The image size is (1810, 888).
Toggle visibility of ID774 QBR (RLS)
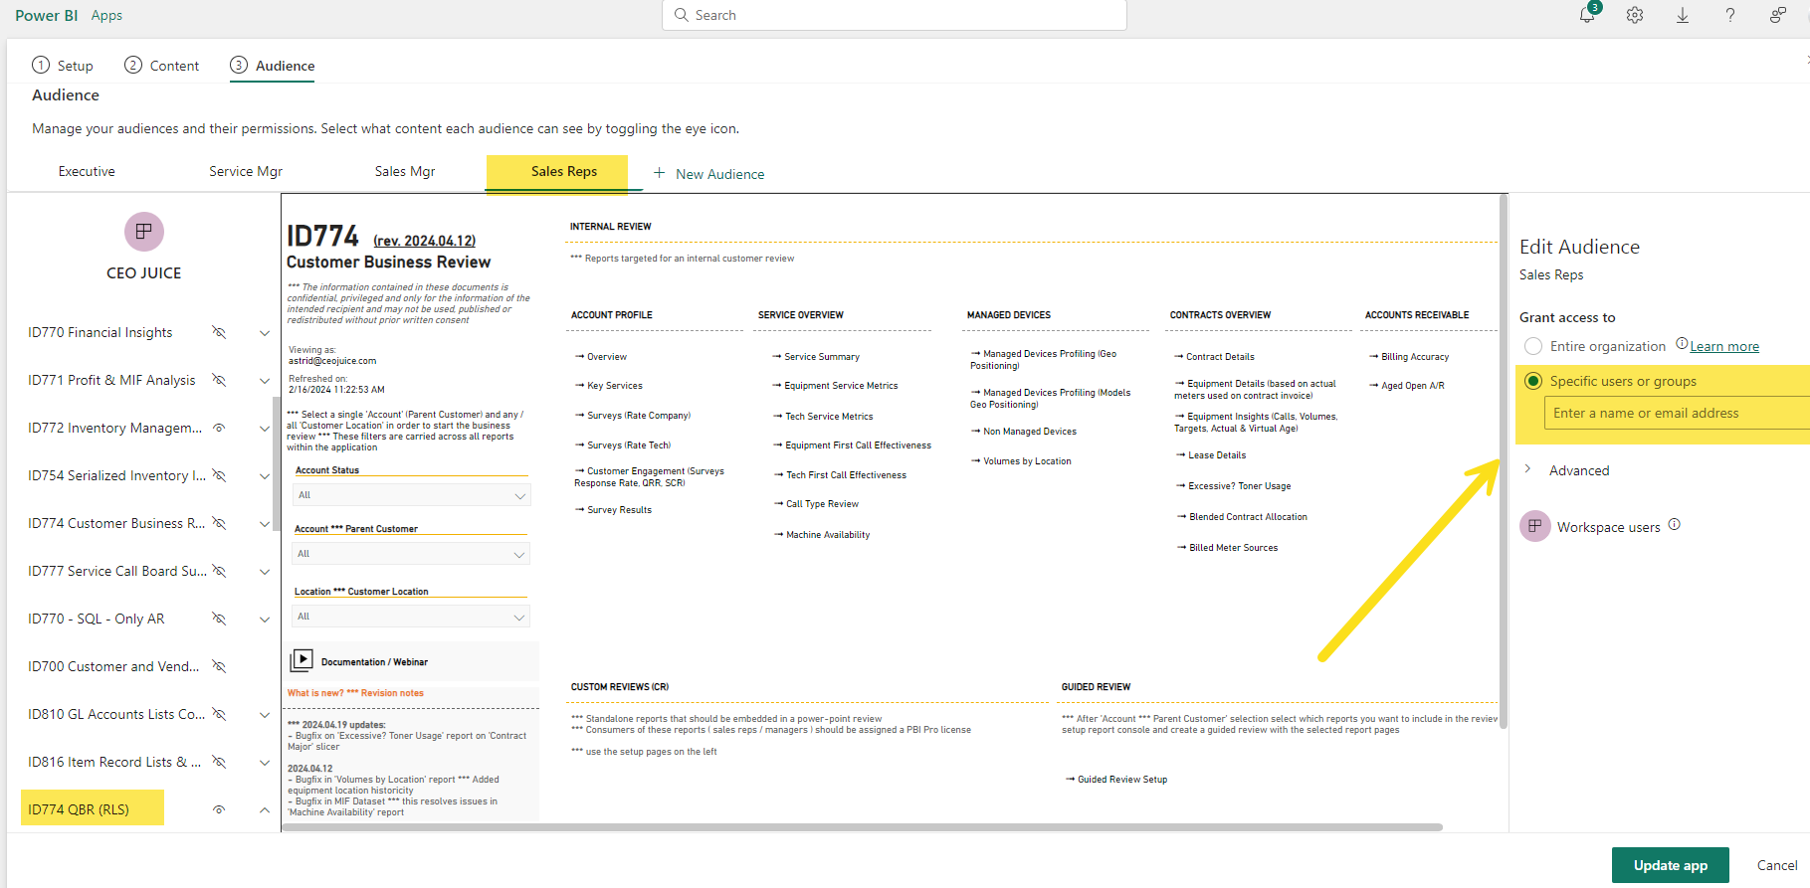[219, 809]
